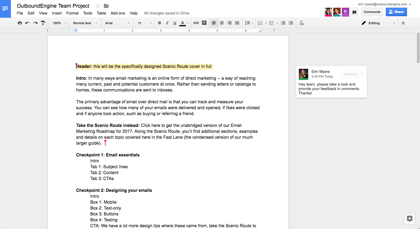Click the blue Share button
Image resolution: width=420 pixels, height=229 pixels.
(x=396, y=12)
